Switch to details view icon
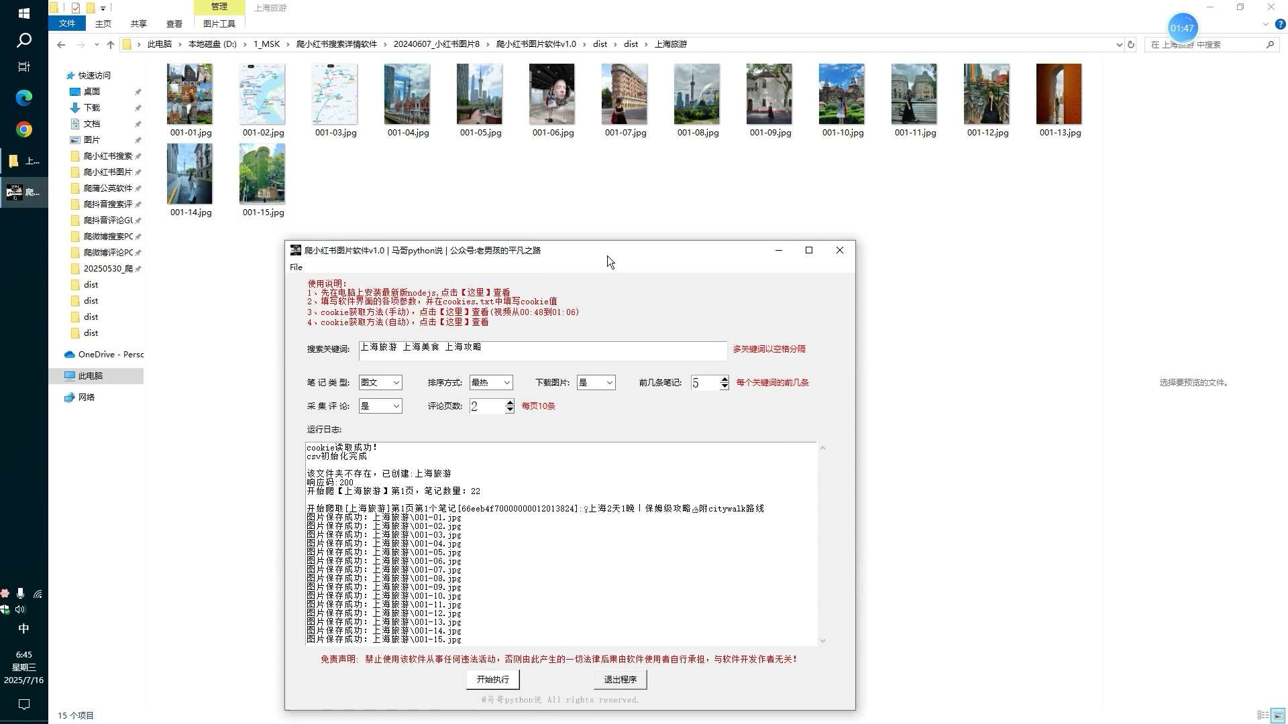Image resolution: width=1288 pixels, height=724 pixels. coord(1263,715)
